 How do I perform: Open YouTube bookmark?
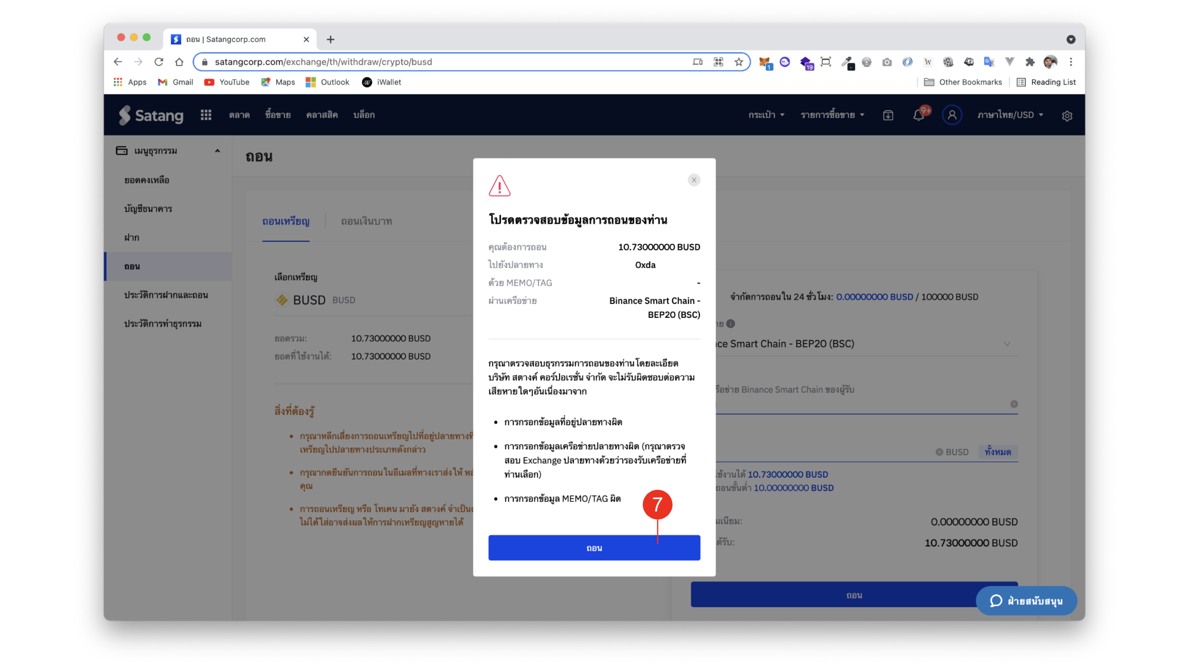[x=227, y=82]
